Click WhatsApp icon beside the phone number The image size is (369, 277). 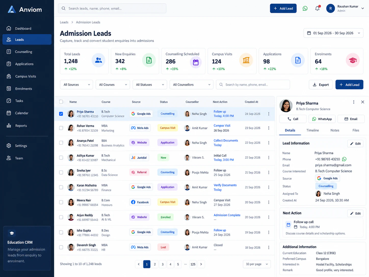pos(344,159)
